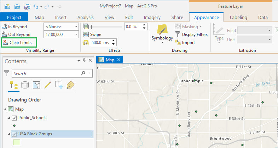Viewport: 278px width, 148px height.
Task: Click List By Labeling tag icon
Action: (x=70, y=85)
